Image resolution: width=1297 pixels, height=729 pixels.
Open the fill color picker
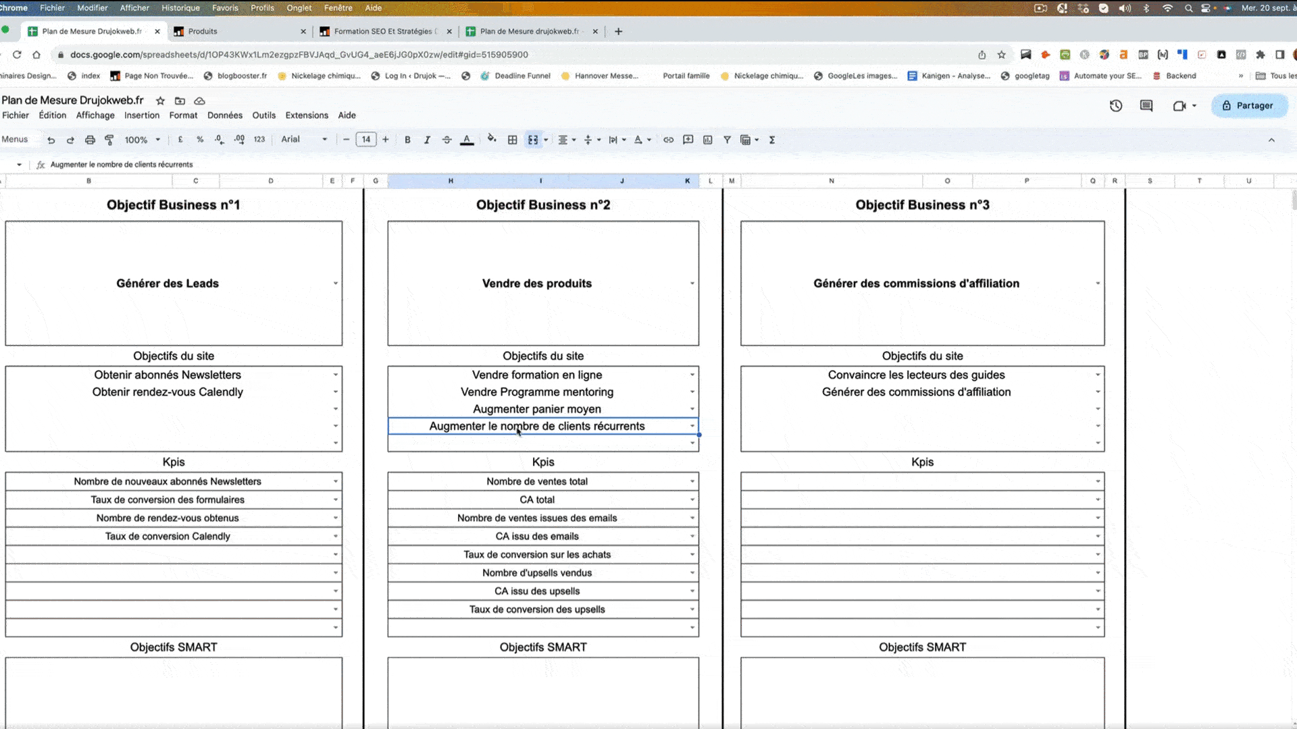[492, 139]
